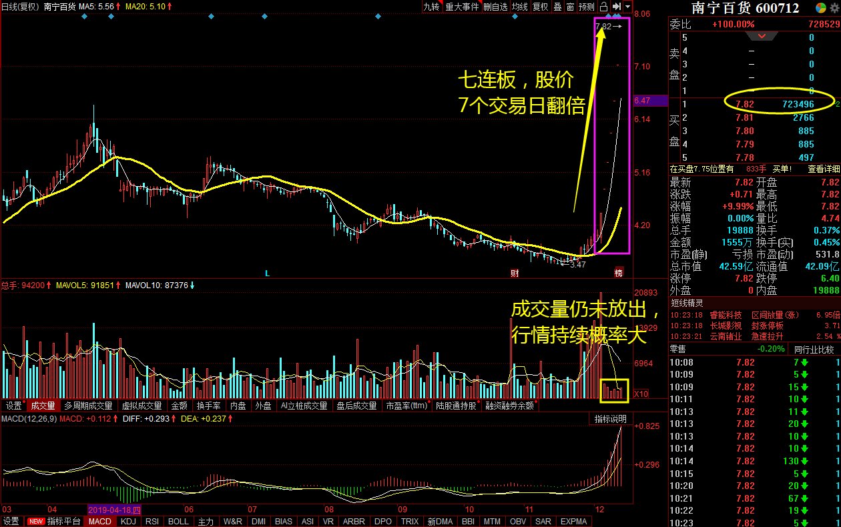The width and height of the screenshot is (841, 527).
Task: Select the 成交量 indicator tab
Action: coord(43,406)
